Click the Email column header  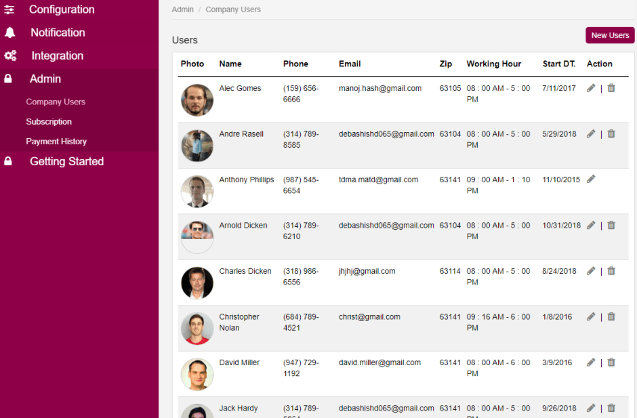click(350, 64)
